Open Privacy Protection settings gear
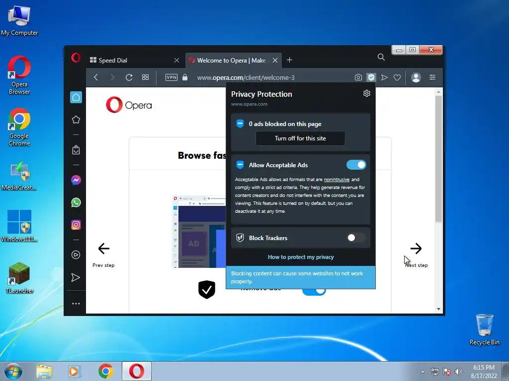The height and width of the screenshot is (381, 509). (367, 93)
